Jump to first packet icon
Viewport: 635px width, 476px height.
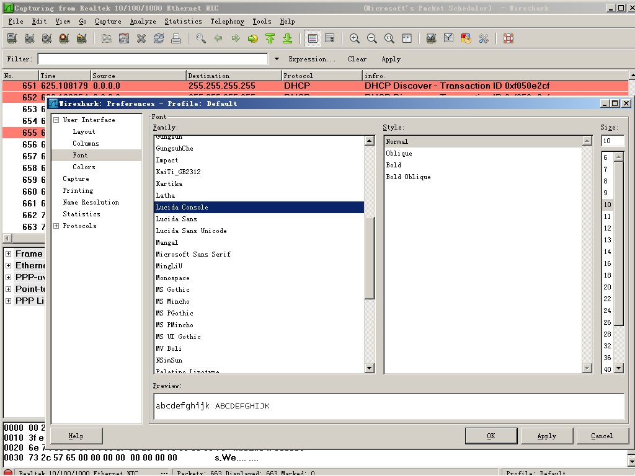(270, 38)
